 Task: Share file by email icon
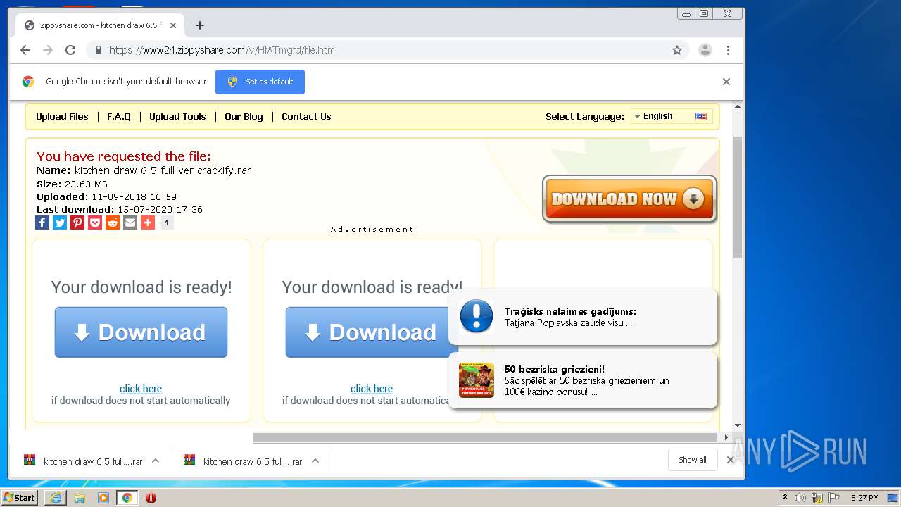pos(130,223)
